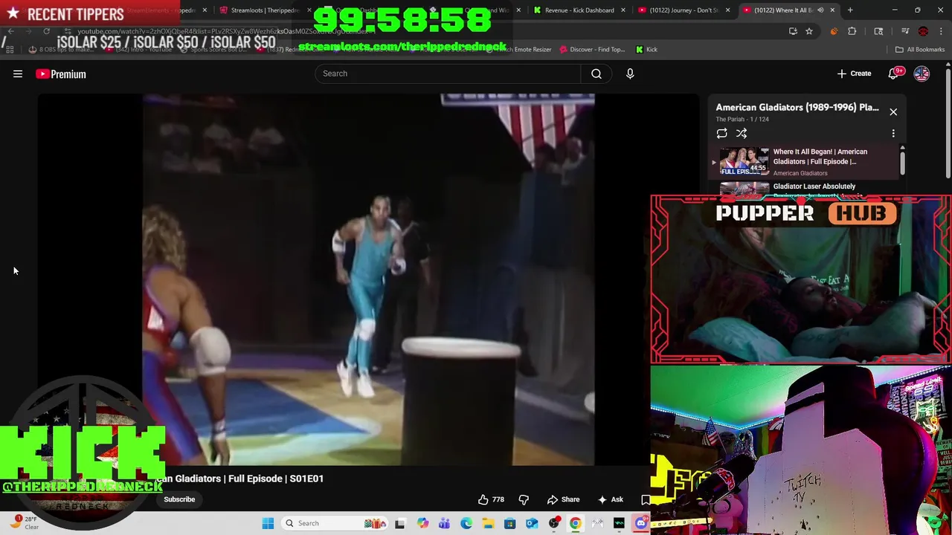Open the Kick bookmark
Screen dimensions: 952x535
(x=646, y=50)
